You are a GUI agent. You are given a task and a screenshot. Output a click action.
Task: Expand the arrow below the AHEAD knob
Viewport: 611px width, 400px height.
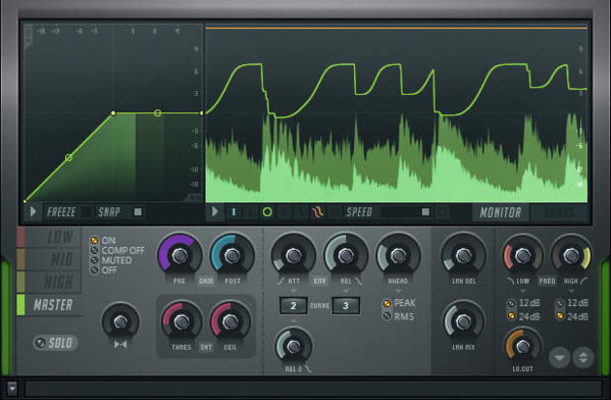click(398, 292)
